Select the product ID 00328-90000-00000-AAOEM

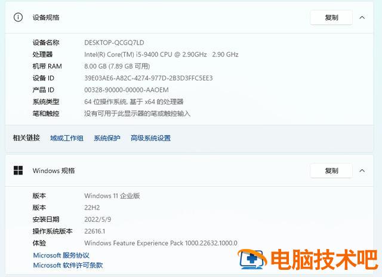click(x=127, y=90)
